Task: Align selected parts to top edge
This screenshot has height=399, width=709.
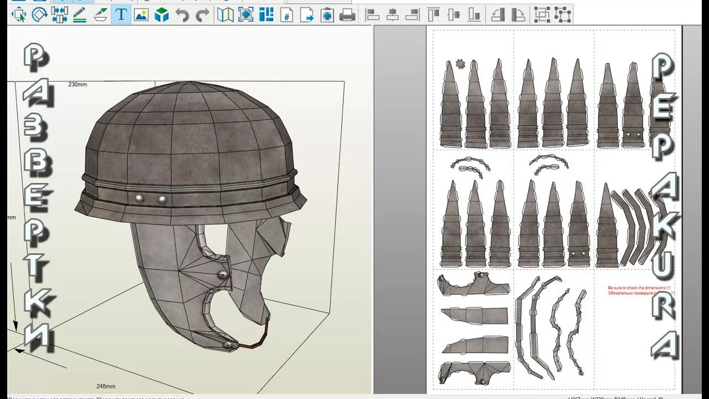Action: pyautogui.click(x=434, y=15)
